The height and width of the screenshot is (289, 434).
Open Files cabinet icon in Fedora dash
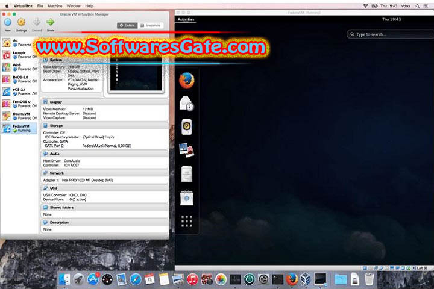tap(186, 173)
